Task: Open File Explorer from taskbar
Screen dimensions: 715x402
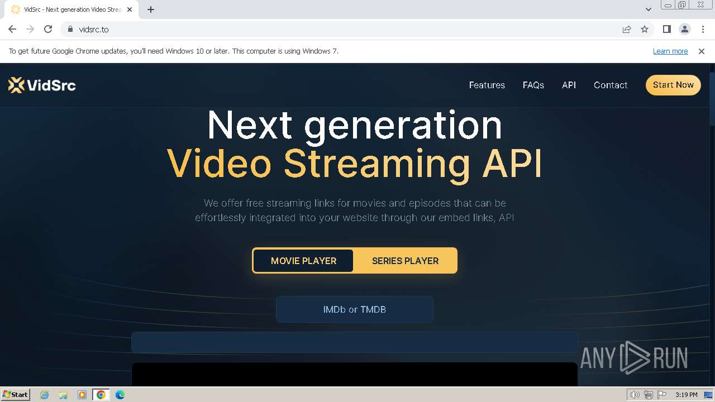Action: (63, 395)
